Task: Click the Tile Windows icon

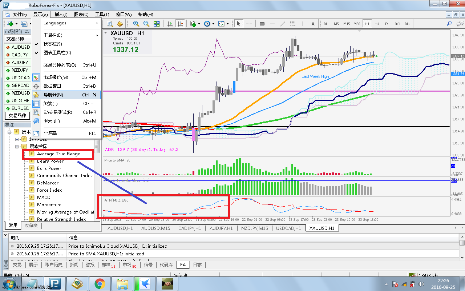Action: (157, 24)
